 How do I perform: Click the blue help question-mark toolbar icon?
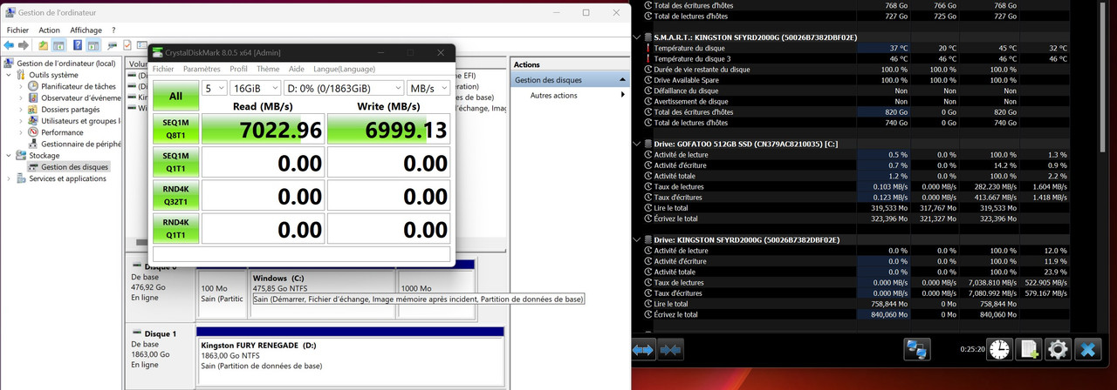(x=78, y=45)
